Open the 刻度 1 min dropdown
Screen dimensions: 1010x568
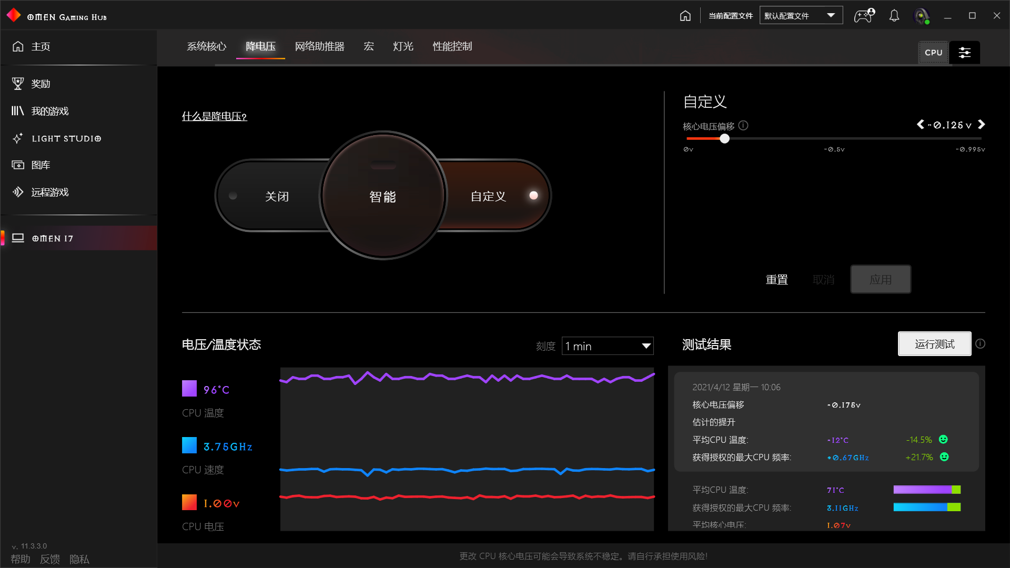point(608,346)
